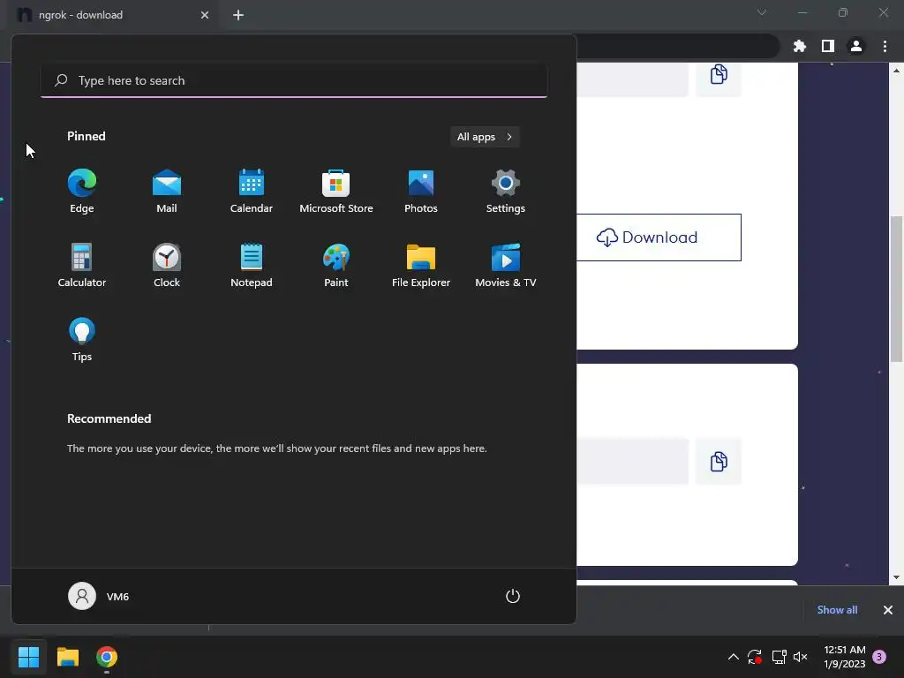Open Notepad from pinned apps
The width and height of the screenshot is (904, 678).
[252, 266]
